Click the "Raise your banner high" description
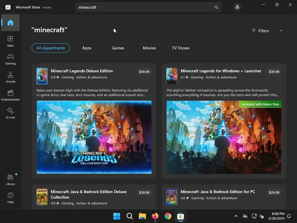Screen dimensions: 297x223 [92, 93]
